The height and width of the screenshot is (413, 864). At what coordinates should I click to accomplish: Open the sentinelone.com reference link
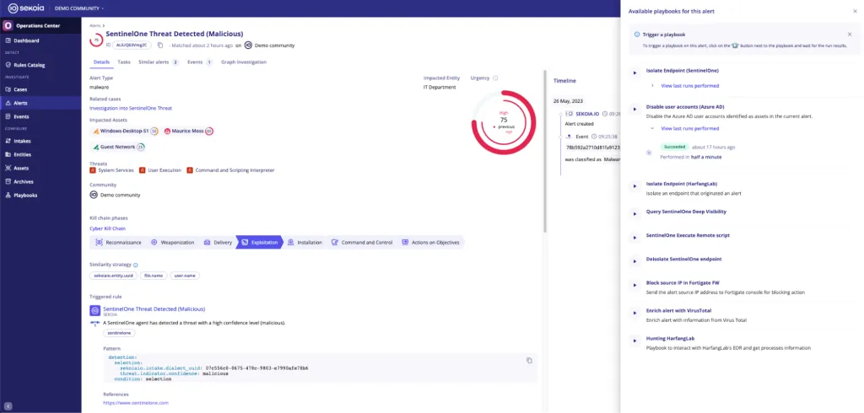coord(136,403)
